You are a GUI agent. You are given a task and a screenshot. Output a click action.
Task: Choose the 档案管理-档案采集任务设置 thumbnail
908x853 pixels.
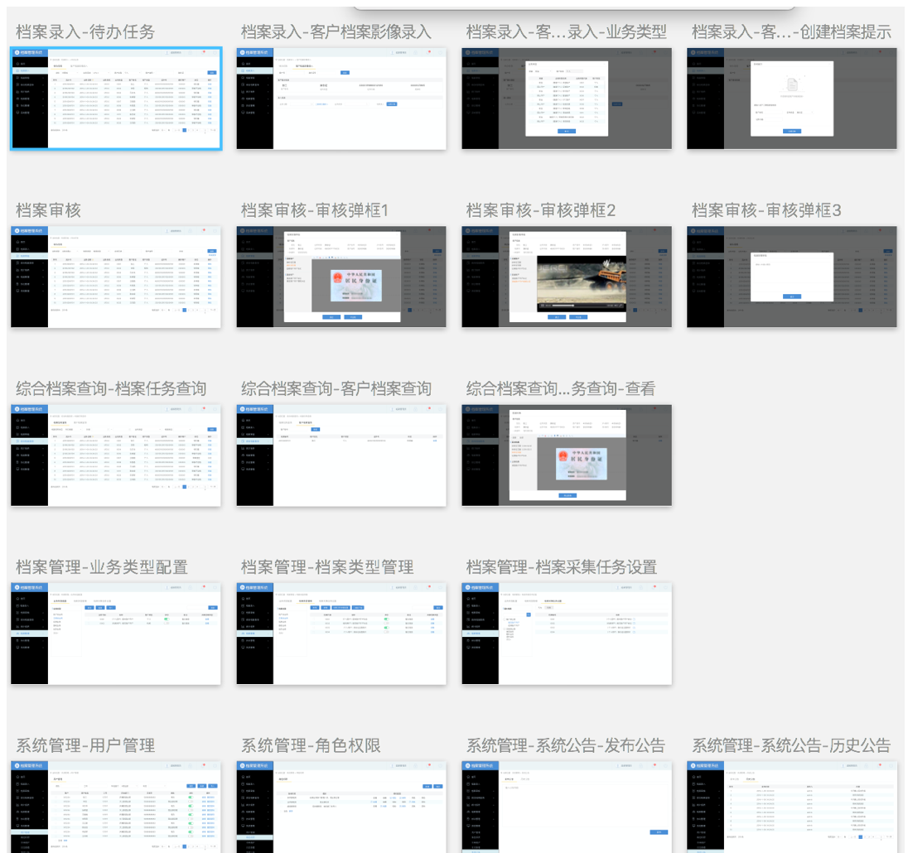567,634
